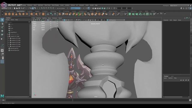The height and width of the screenshot is (108, 192).
Task: Open the Mesh menu in main menu bar
Action: pos(35,5)
